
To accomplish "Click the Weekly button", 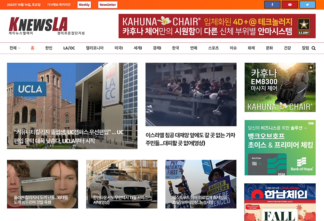I will click(84, 5).
